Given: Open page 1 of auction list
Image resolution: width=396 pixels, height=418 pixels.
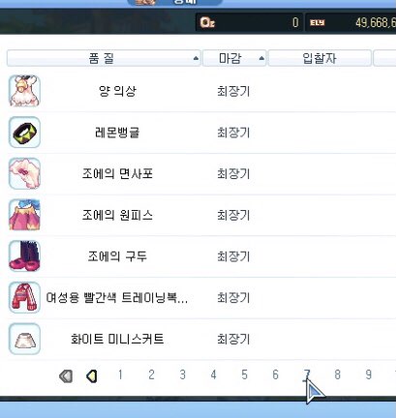Looking at the screenshot, I should [120, 374].
